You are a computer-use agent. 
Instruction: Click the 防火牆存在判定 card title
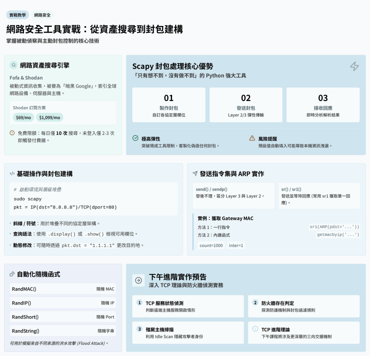coord(278,303)
